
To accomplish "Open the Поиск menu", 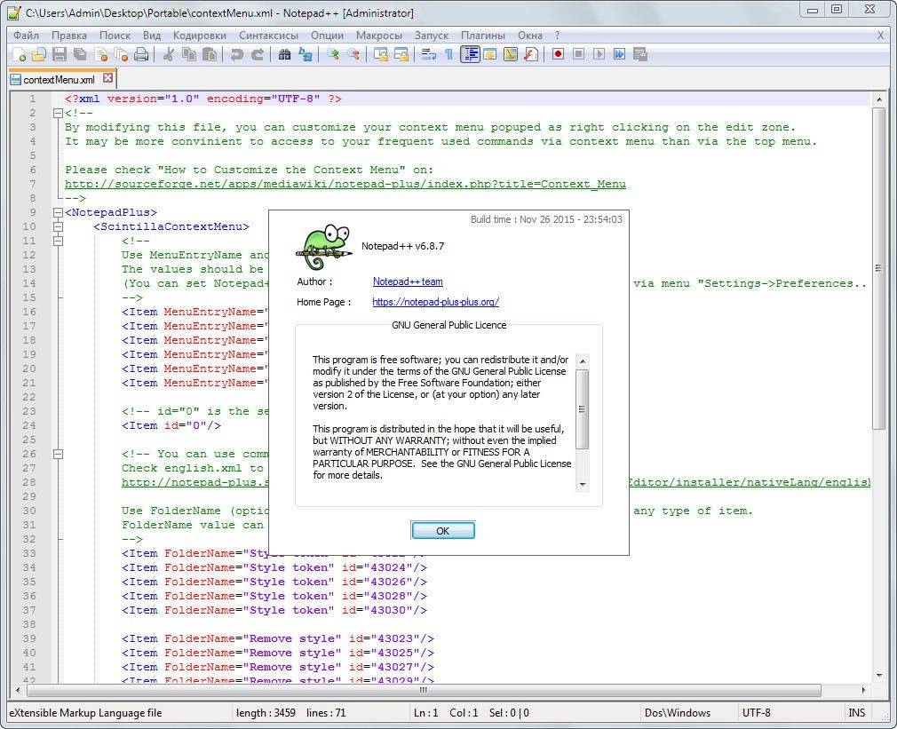I will (115, 36).
